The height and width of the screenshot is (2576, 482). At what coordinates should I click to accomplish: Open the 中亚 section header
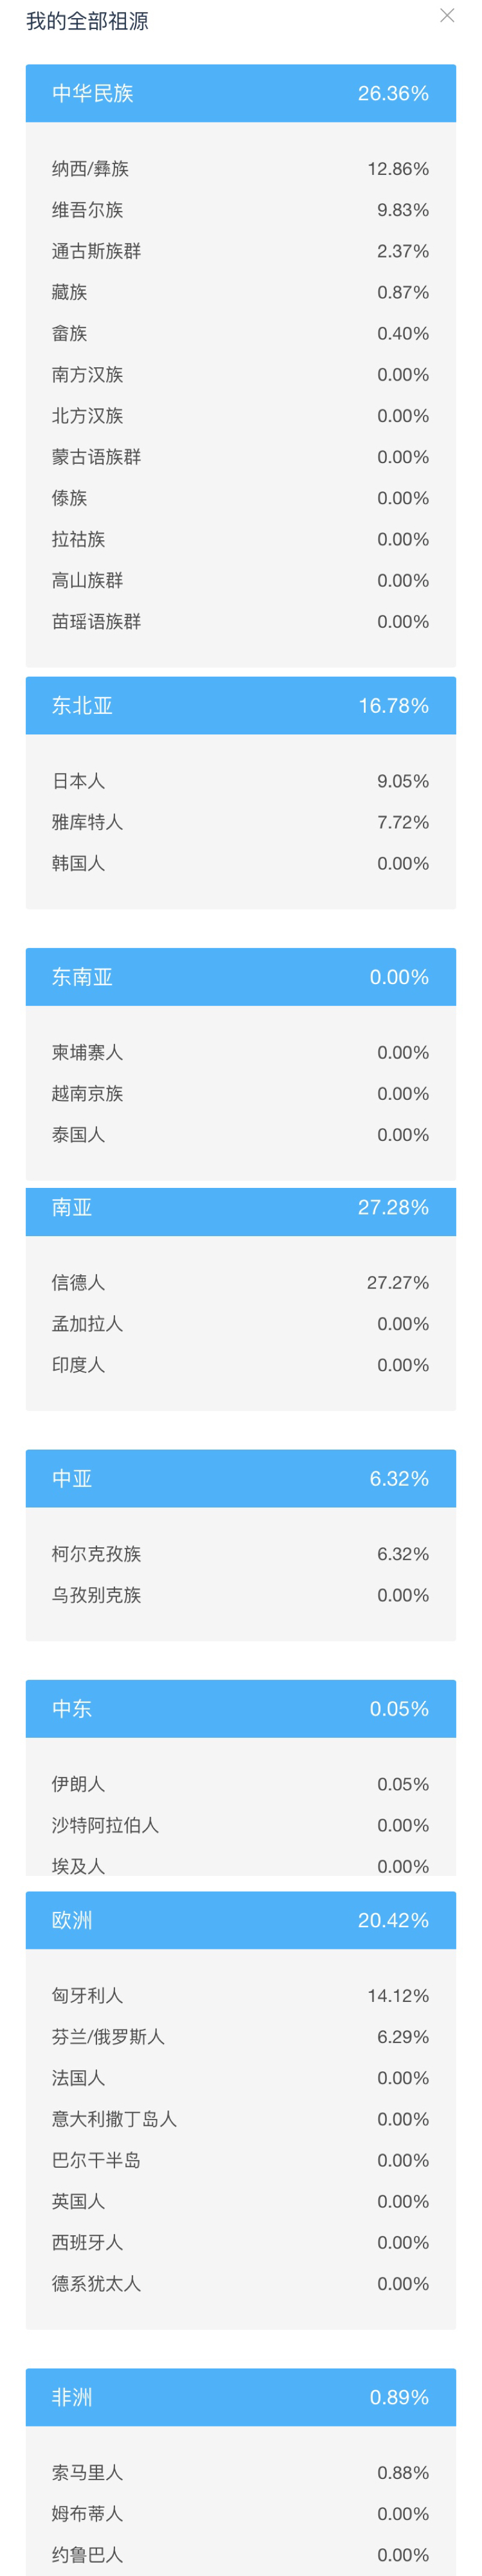click(241, 1478)
